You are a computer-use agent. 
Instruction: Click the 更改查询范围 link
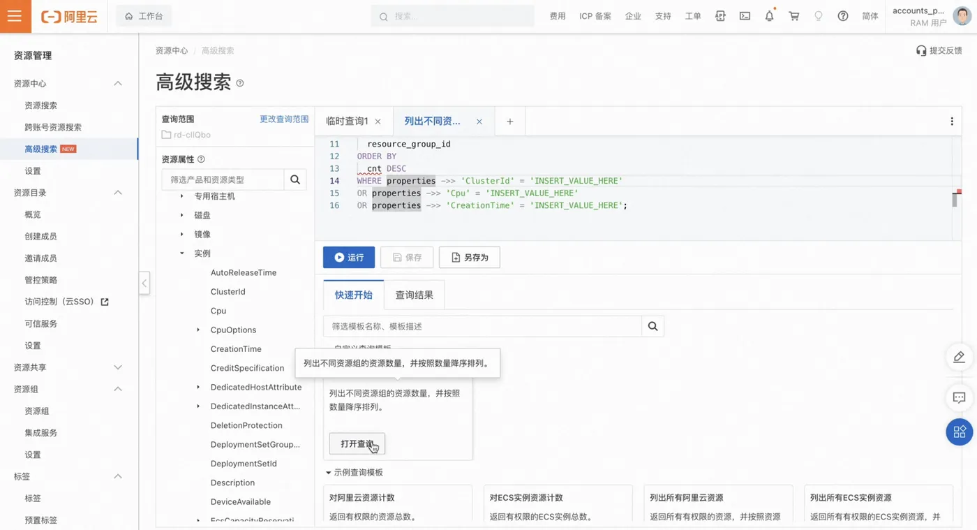[284, 119]
